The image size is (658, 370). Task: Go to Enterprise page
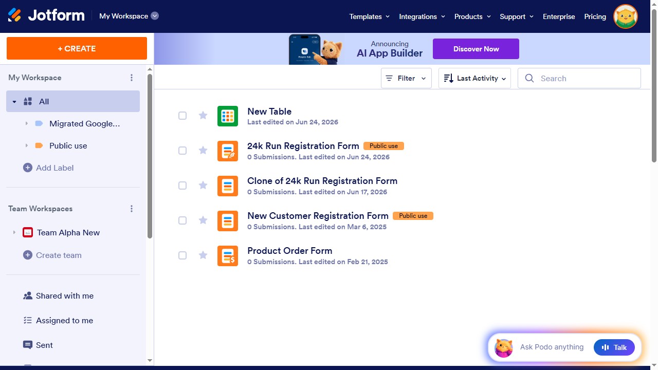tap(559, 16)
